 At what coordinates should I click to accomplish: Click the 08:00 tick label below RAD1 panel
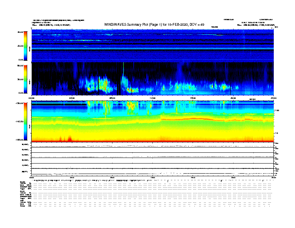coord(112,98)
